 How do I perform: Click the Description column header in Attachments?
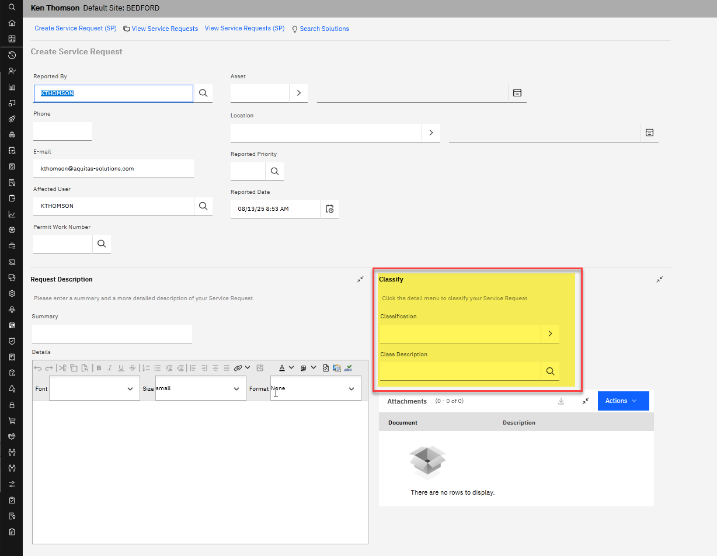coord(519,422)
